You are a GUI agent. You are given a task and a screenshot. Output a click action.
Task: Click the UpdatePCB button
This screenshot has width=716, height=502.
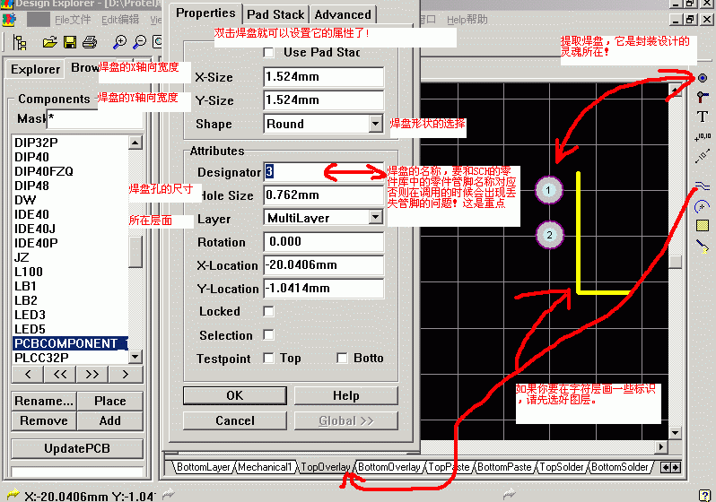(x=77, y=447)
